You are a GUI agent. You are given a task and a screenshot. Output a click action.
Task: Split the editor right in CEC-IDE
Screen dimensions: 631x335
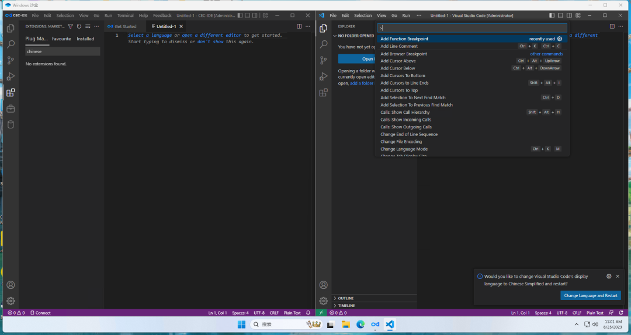tap(299, 26)
